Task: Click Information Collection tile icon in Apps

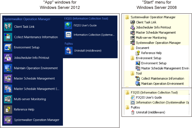Action: click(x=68, y=35)
